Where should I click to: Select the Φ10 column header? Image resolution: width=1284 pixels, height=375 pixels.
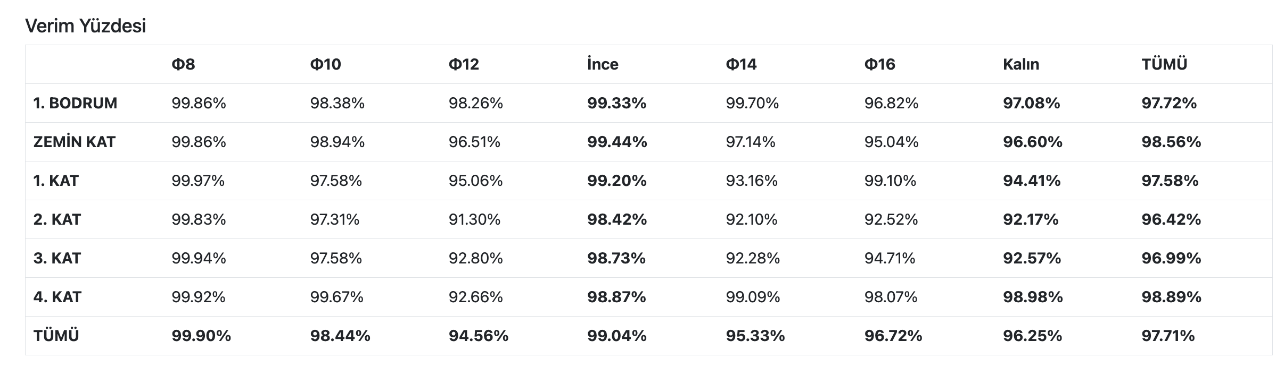tap(325, 64)
